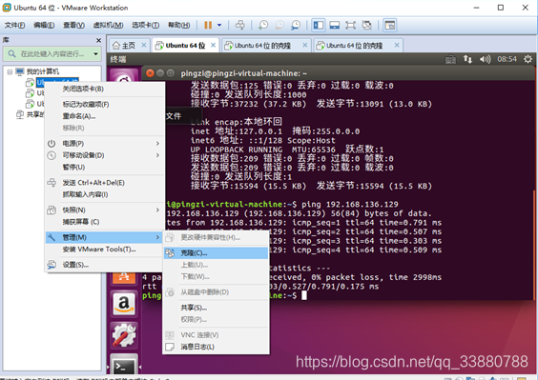Image resolution: width=538 pixels, height=380 pixels.
Task: Open System Settings wrench launcher icon
Action: pos(124,335)
